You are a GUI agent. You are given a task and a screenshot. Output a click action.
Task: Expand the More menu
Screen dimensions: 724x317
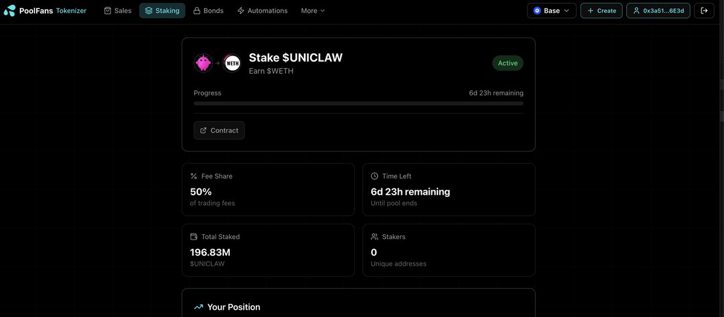point(313,10)
